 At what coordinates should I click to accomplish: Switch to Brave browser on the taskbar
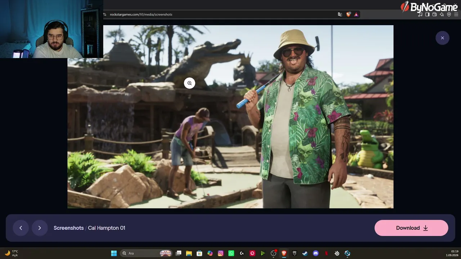click(284, 253)
